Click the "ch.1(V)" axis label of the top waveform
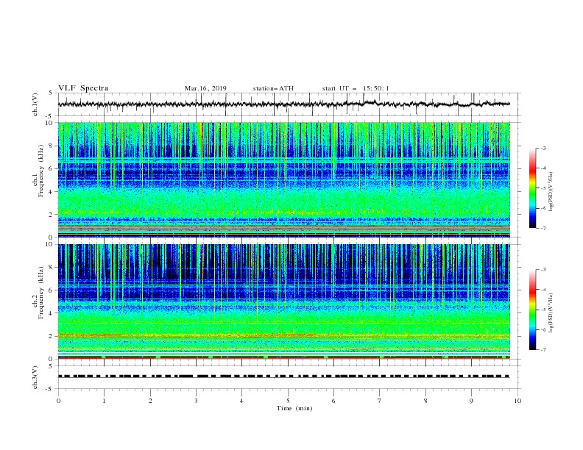This screenshot has height=450, width=583. click(x=35, y=104)
